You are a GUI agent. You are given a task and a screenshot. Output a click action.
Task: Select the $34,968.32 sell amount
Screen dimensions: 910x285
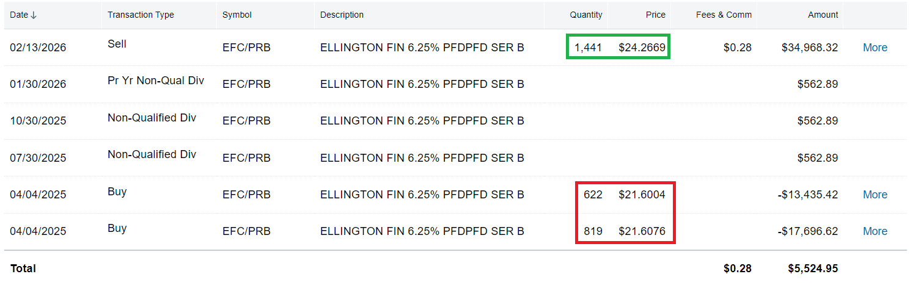tap(810, 48)
